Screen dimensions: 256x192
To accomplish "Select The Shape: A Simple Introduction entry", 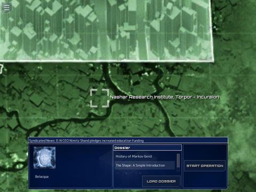I will (140, 165).
